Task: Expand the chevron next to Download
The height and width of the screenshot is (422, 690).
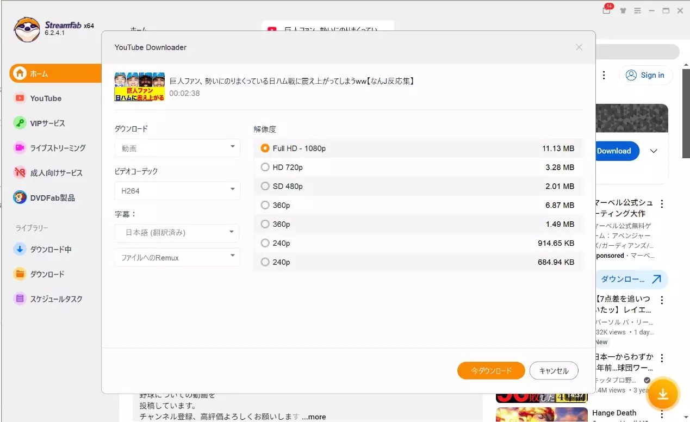Action: point(654,151)
